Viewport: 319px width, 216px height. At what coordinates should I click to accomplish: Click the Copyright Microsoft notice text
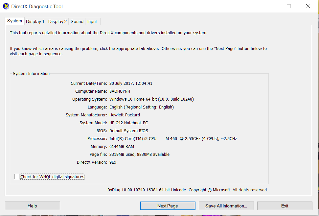click(228, 190)
